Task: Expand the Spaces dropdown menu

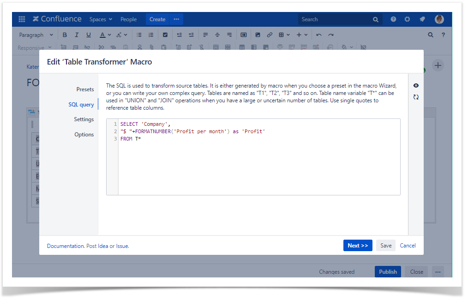Action: 101,19
